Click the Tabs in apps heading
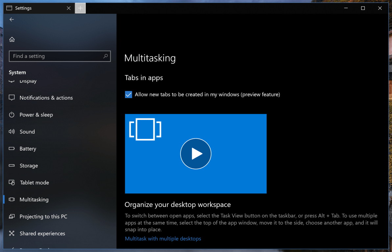 tap(144, 78)
